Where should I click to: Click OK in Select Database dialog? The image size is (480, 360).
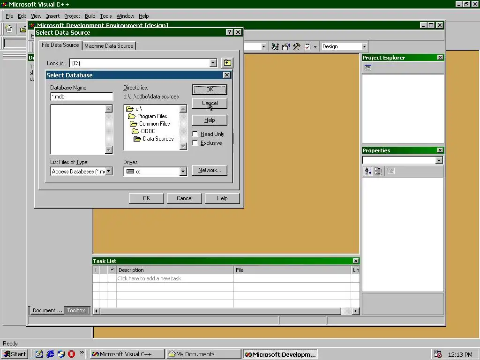(210, 90)
